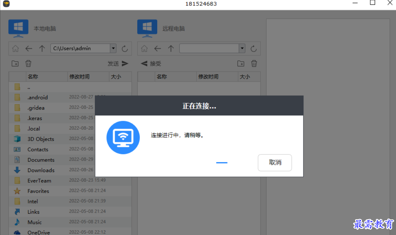The image size is (396, 235).
Task: Refresh the local file list
Action: tap(125, 49)
